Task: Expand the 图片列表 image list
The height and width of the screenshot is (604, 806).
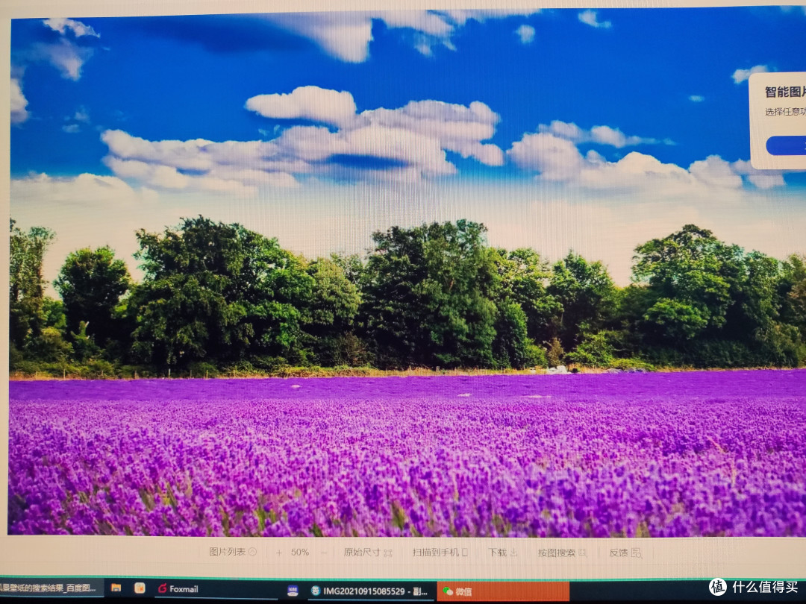Action: pyautogui.click(x=232, y=553)
